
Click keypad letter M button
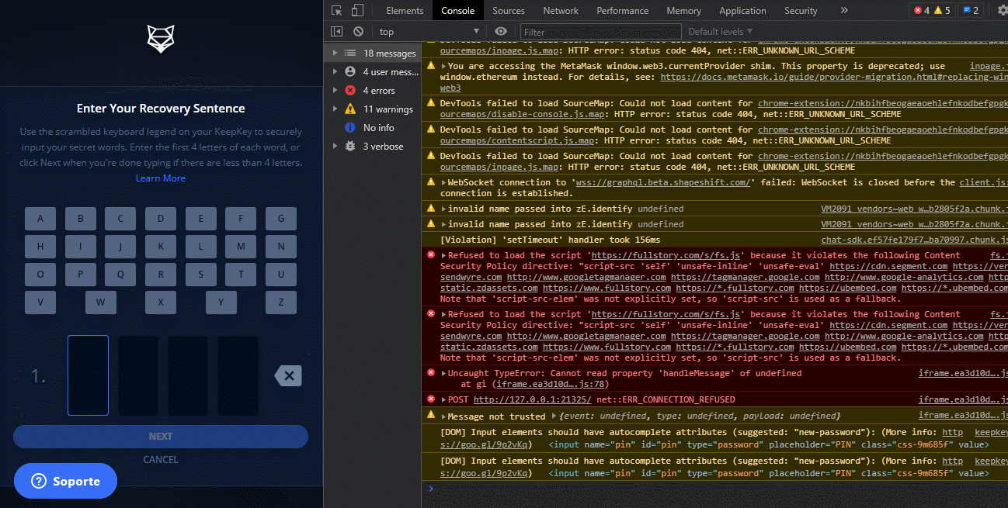point(241,247)
